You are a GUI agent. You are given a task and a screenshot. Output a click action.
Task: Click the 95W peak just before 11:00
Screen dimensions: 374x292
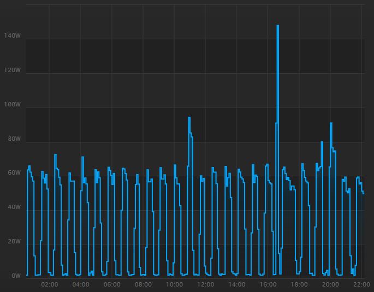[189, 118]
